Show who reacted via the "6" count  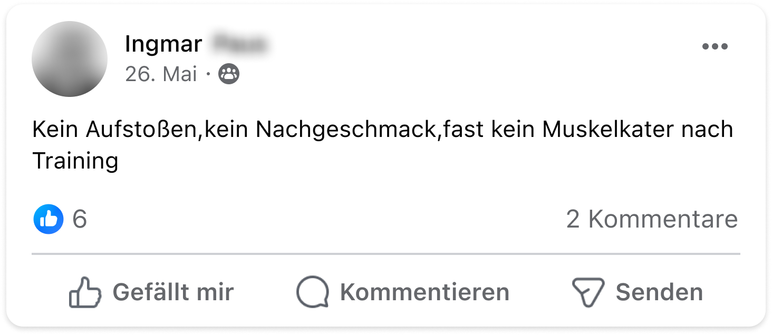pos(80,219)
